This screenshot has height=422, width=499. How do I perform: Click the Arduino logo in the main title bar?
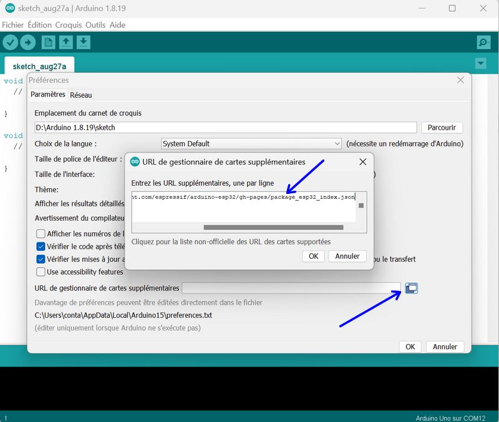click(x=10, y=8)
